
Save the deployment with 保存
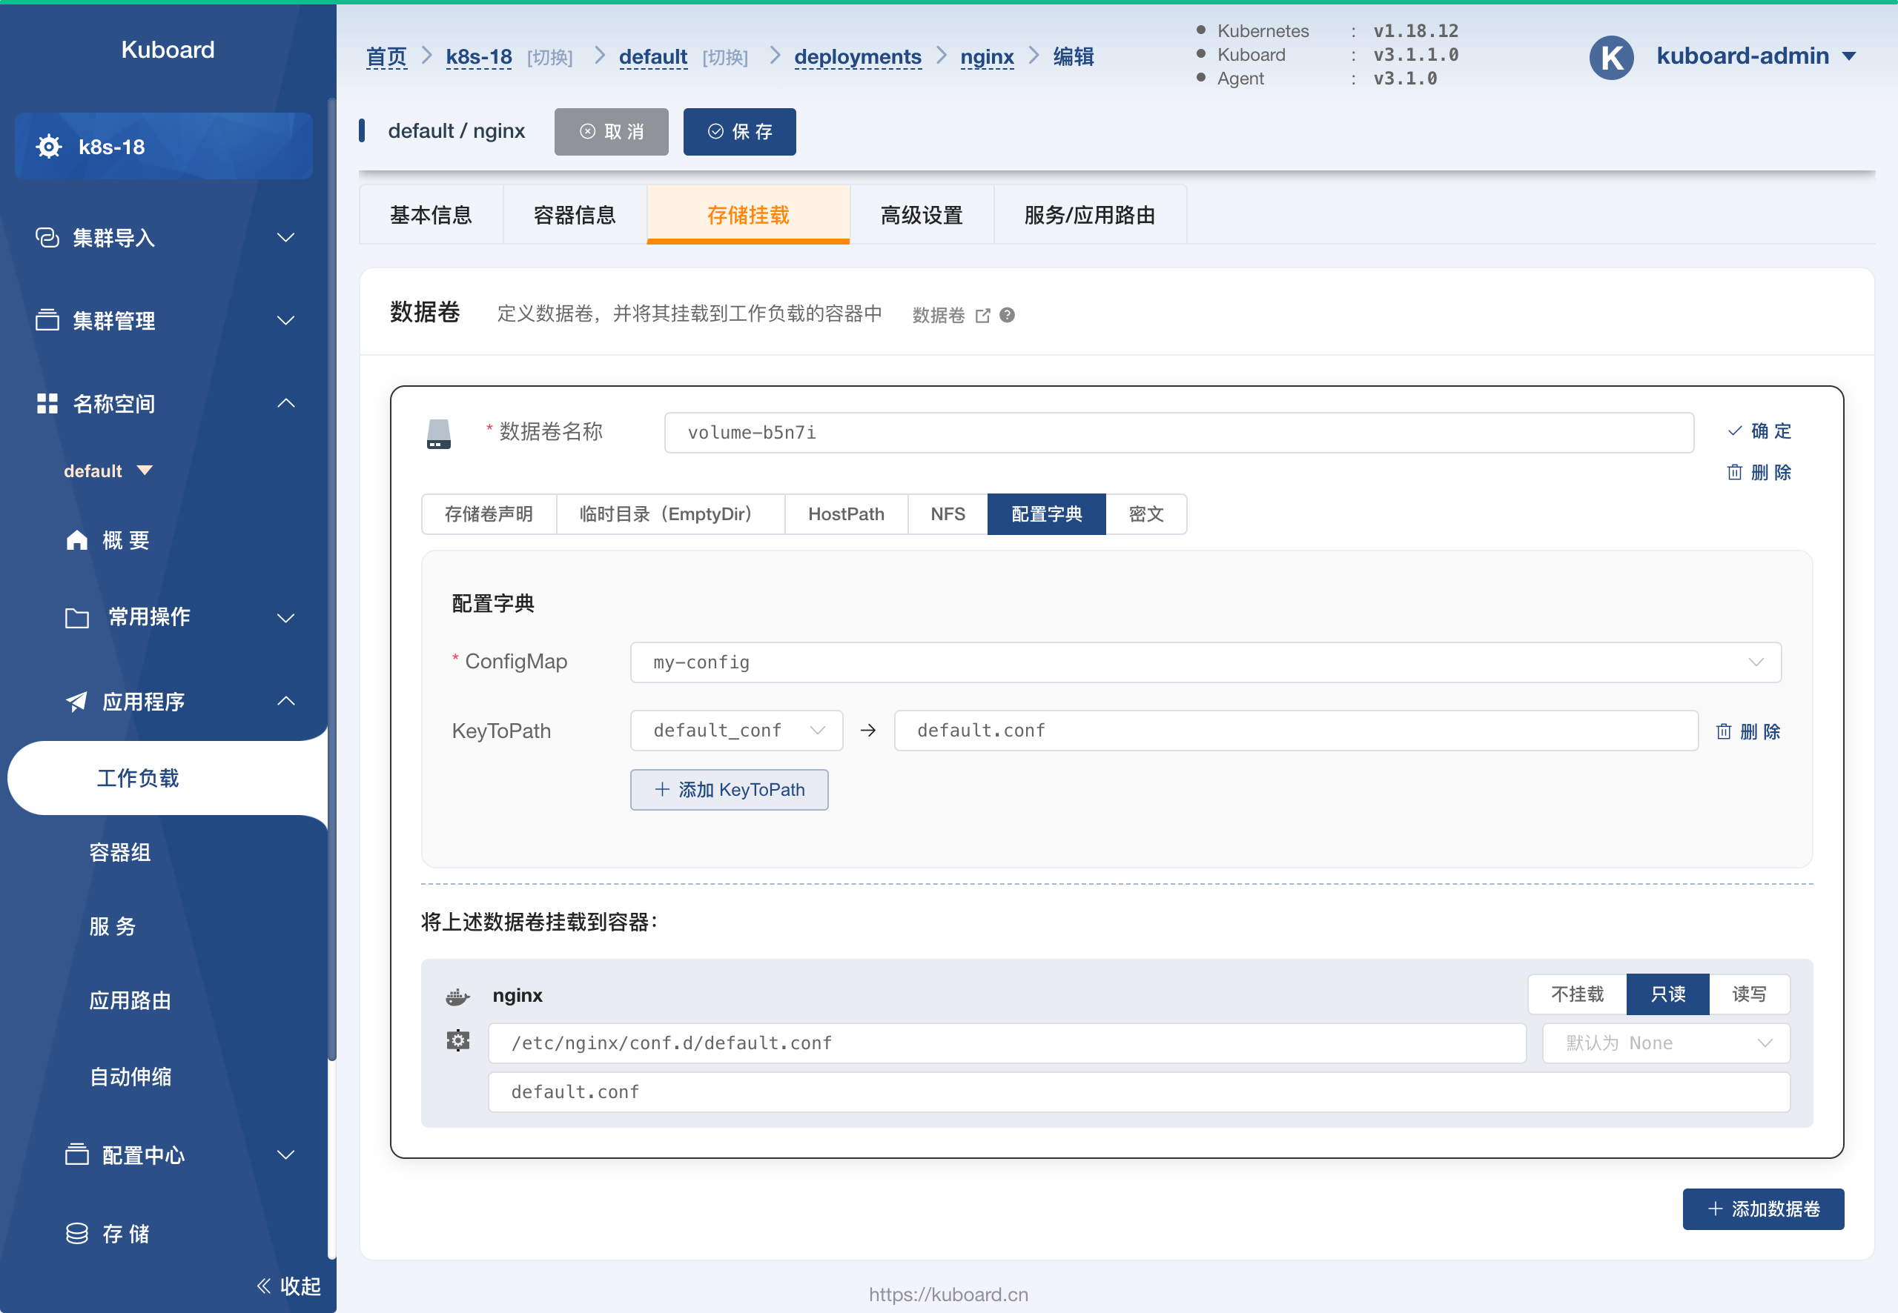coord(739,132)
